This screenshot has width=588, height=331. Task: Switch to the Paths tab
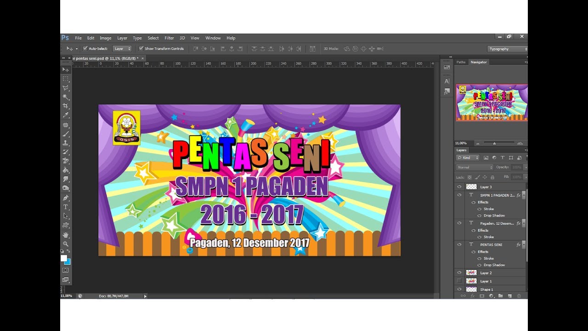(461, 62)
